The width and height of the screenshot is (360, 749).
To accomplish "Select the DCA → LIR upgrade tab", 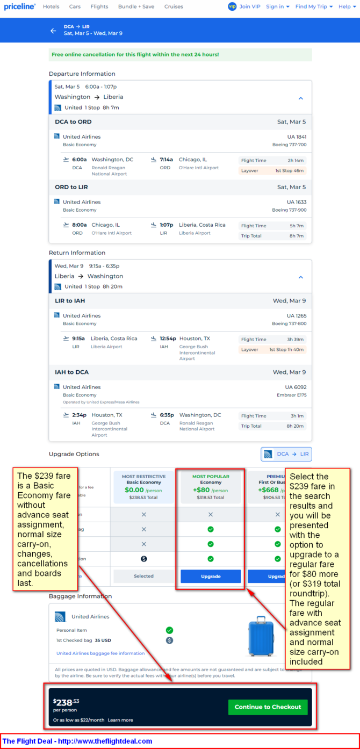I will pos(286,454).
